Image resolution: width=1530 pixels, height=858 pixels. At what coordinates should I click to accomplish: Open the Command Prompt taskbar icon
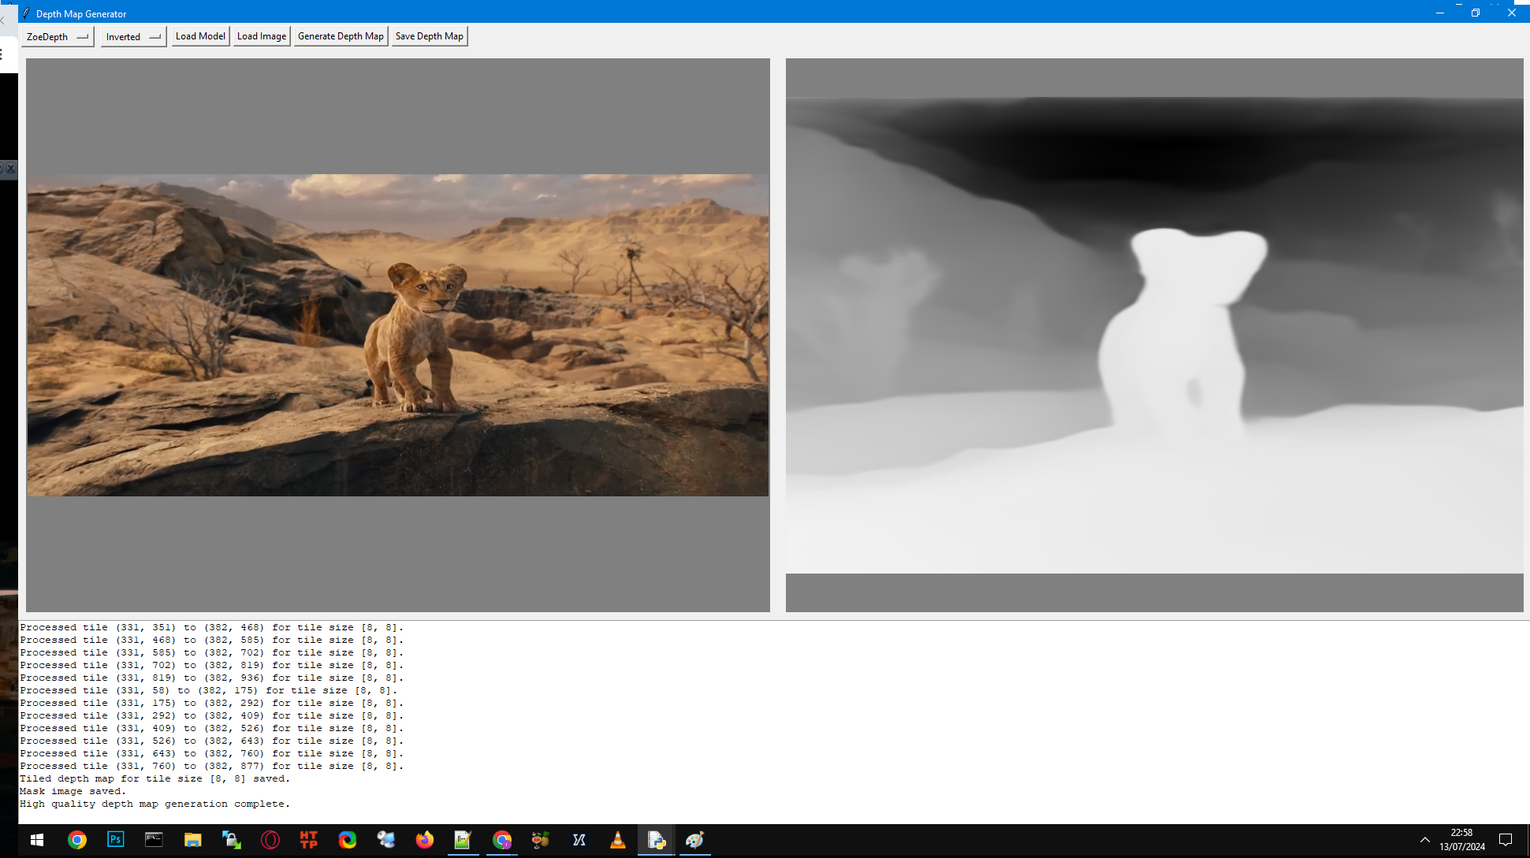tap(154, 840)
